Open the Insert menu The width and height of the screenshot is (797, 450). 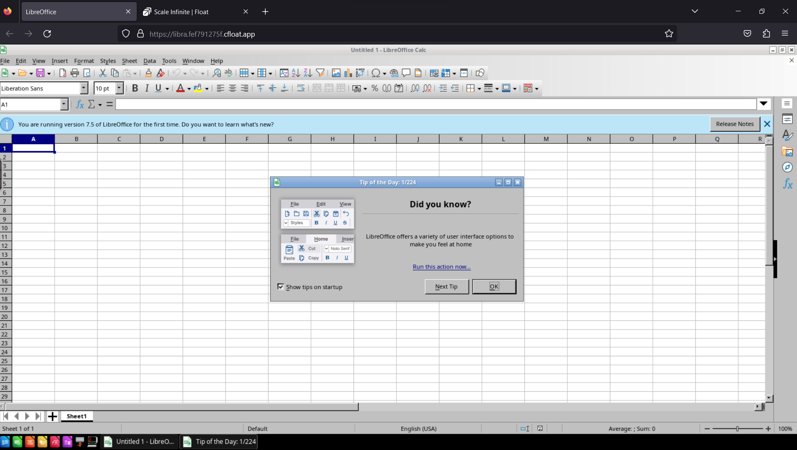point(60,61)
